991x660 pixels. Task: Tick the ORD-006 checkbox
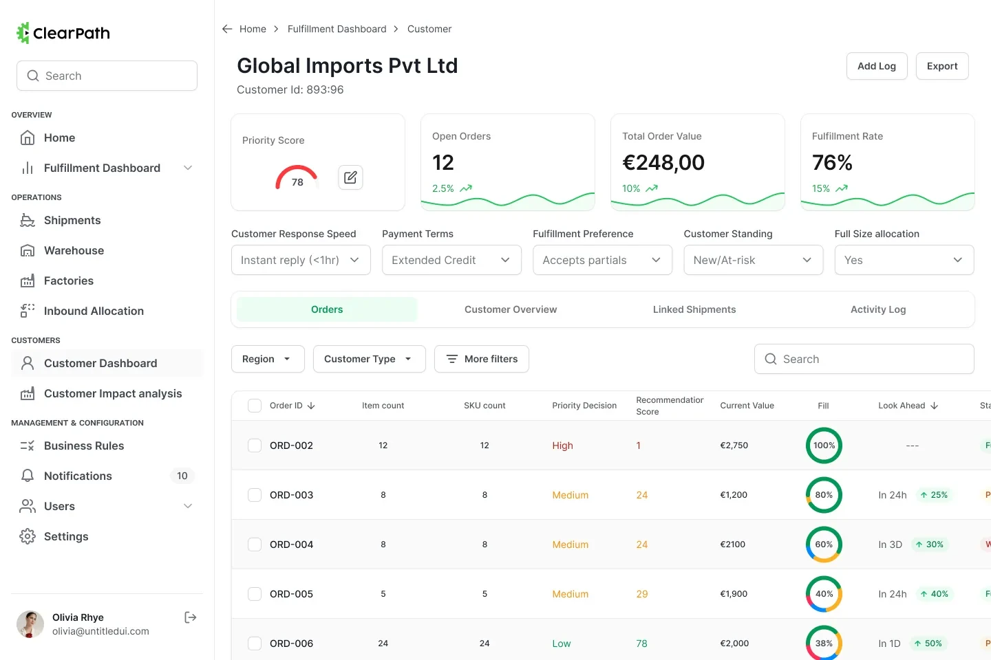255,643
